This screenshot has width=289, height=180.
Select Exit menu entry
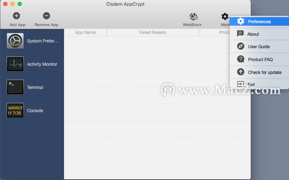(x=259, y=84)
